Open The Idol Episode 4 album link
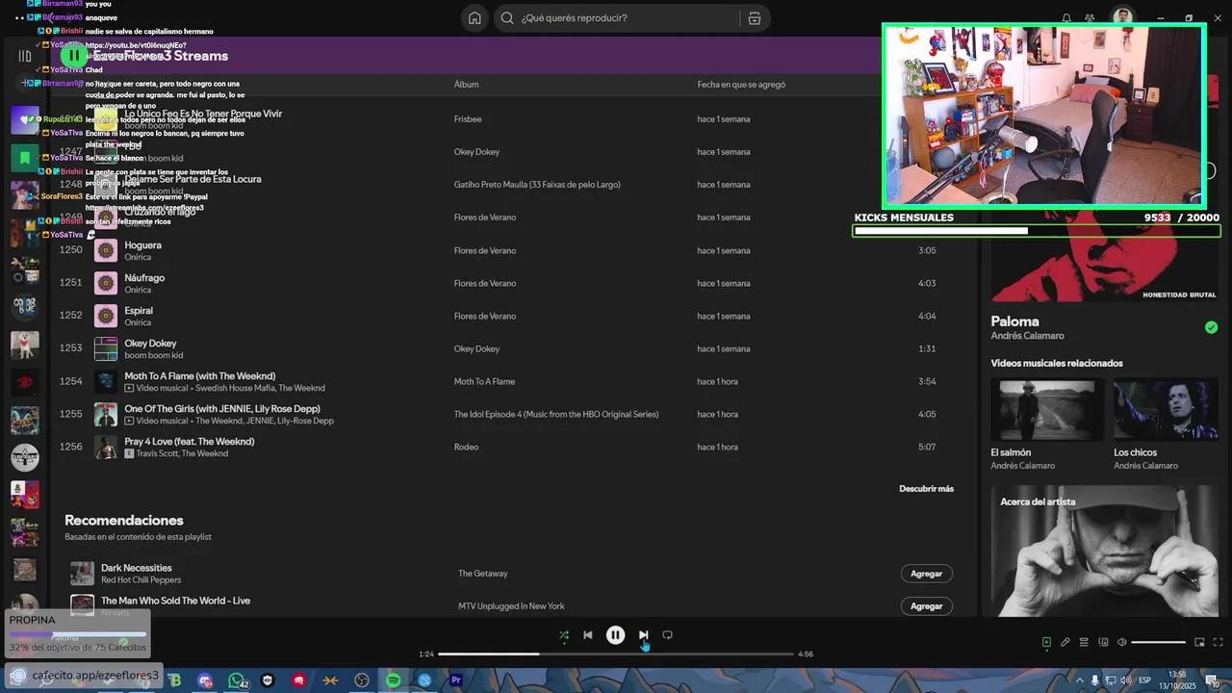Viewport: 1232px width, 693px height. point(556,414)
